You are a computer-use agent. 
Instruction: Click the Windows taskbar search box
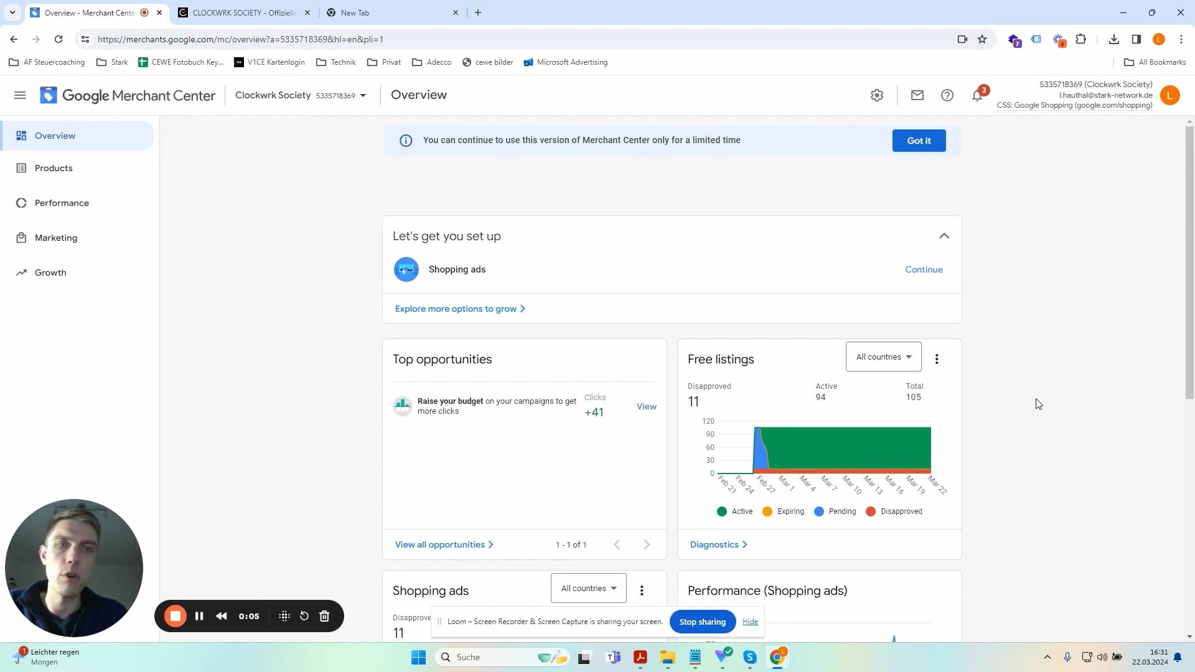502,657
